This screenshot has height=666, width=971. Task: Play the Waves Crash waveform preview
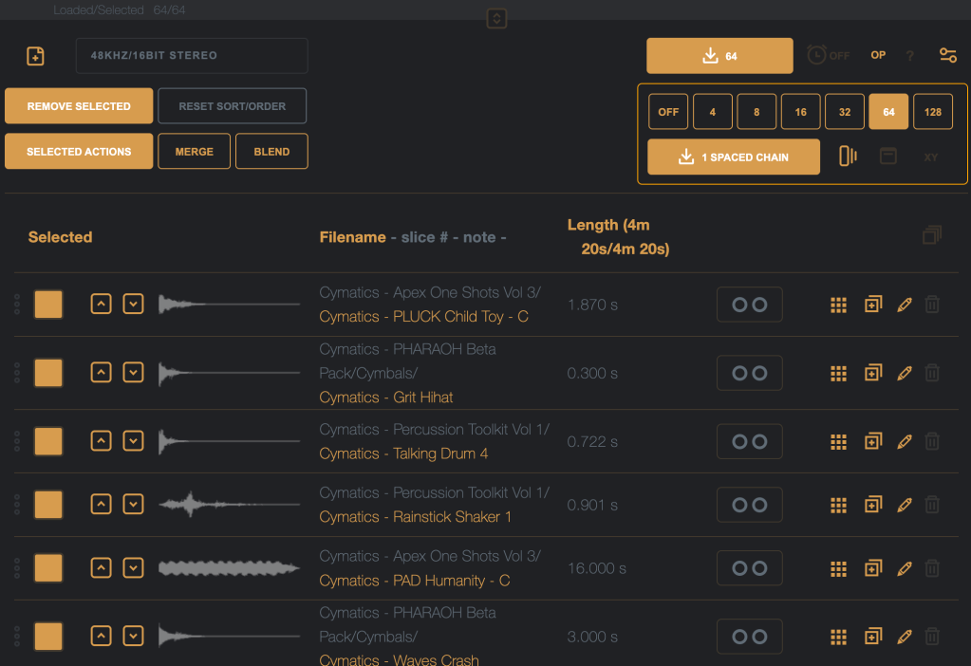(x=229, y=637)
